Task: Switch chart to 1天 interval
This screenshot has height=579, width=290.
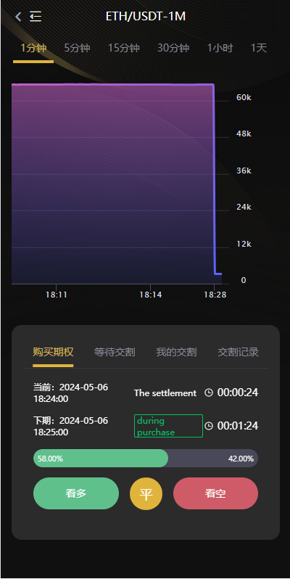Action: [259, 48]
